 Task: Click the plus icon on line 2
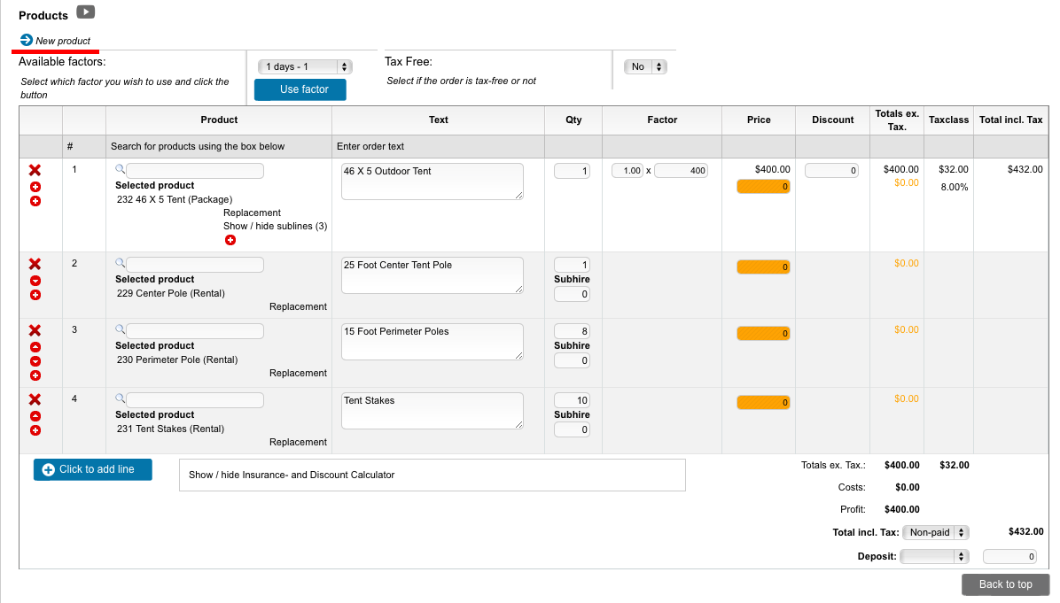click(x=35, y=295)
